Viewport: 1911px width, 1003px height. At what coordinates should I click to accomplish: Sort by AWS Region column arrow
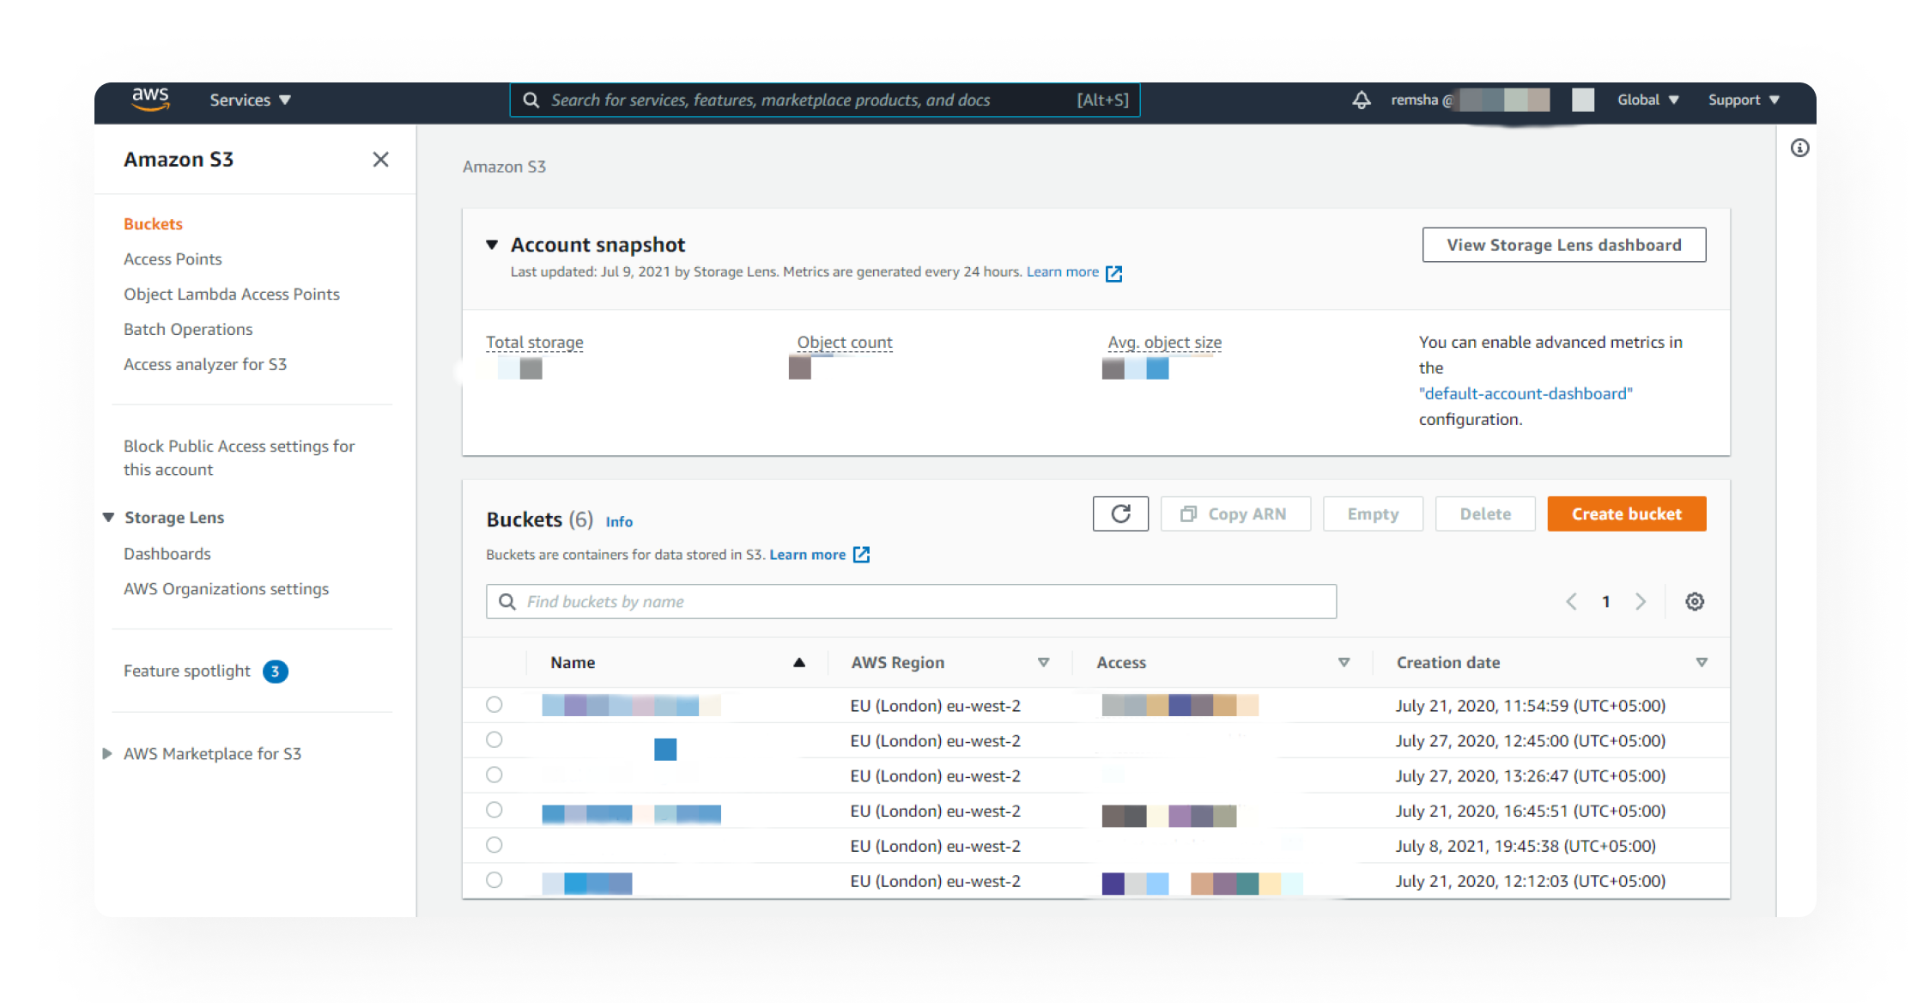[x=1044, y=662]
